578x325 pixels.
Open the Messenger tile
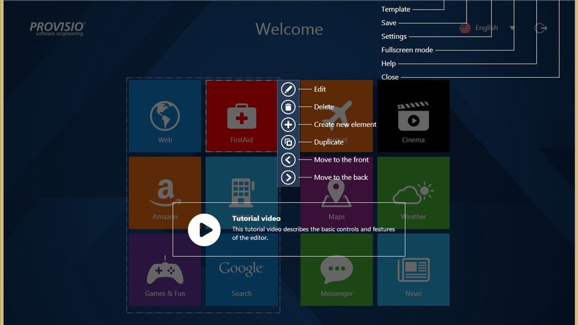pyautogui.click(x=337, y=270)
